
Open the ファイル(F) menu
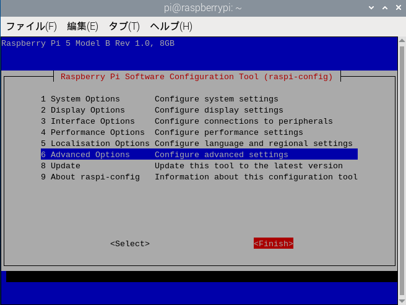[32, 27]
